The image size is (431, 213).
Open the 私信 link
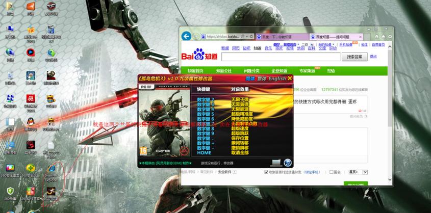point(364,44)
